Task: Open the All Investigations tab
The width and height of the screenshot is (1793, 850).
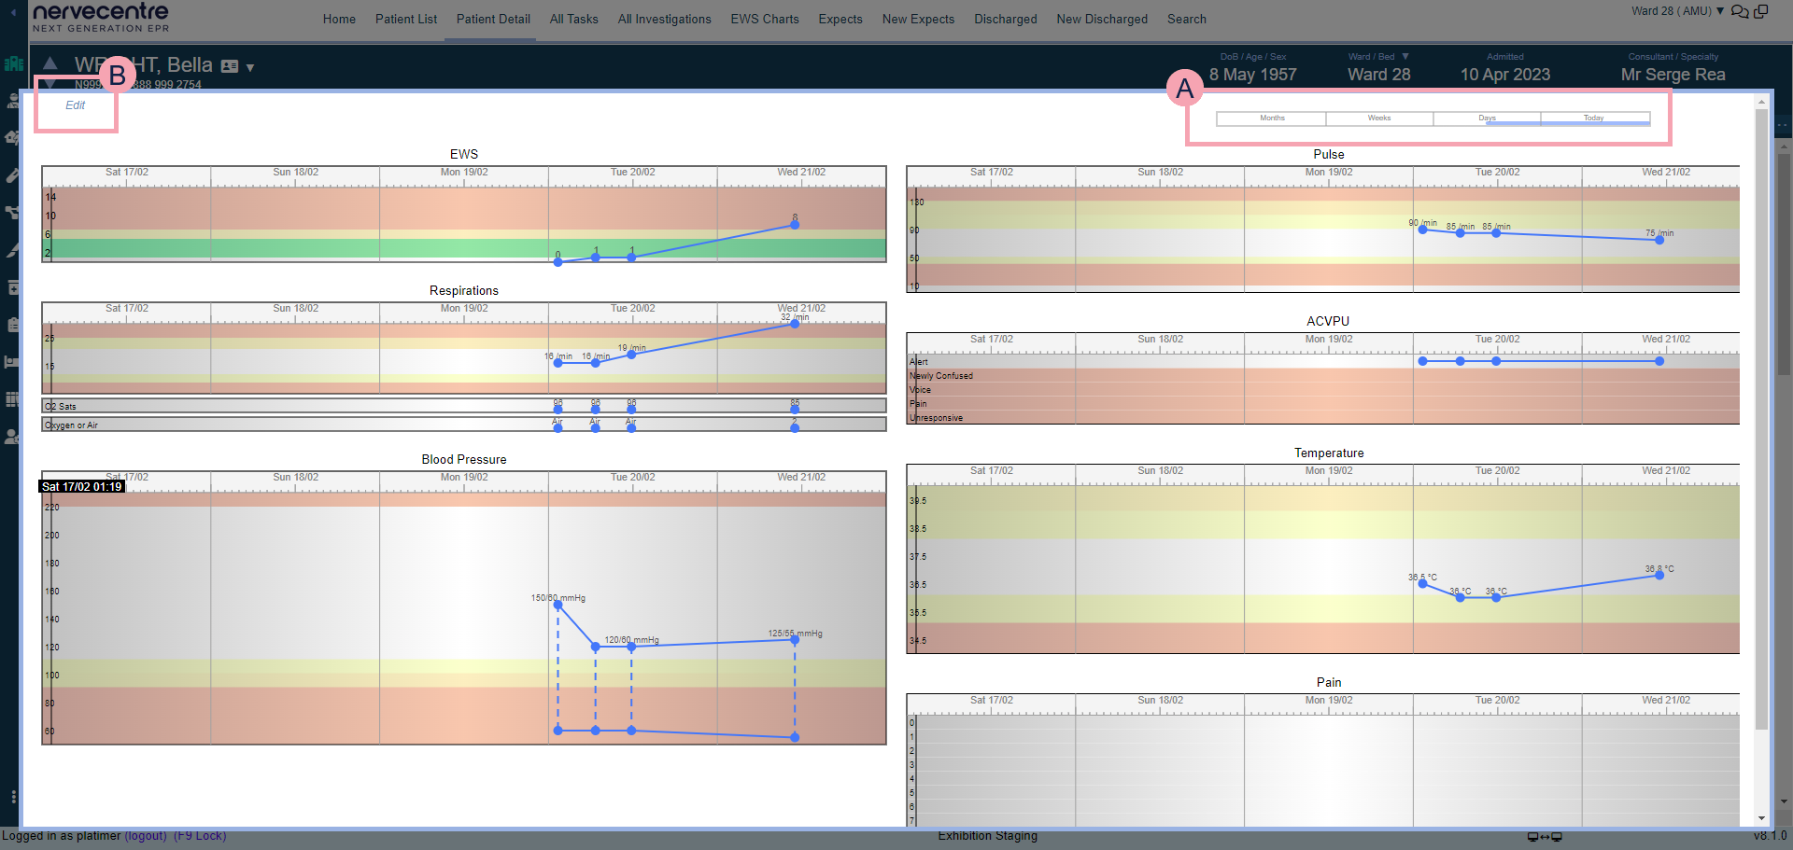Action: click(x=664, y=19)
